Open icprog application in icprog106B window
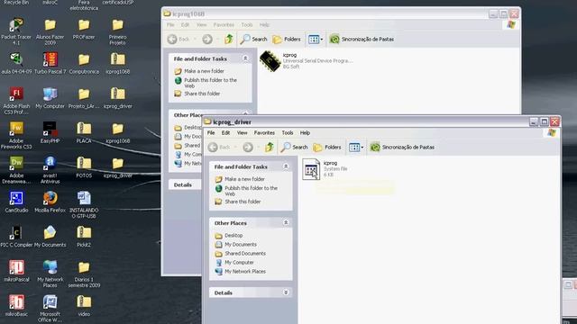 click(x=270, y=61)
